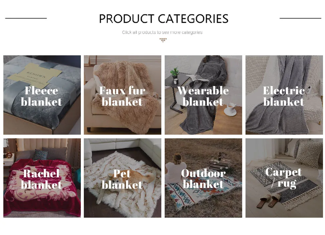View the Electric blanket category
325x235 pixels.
tap(284, 95)
